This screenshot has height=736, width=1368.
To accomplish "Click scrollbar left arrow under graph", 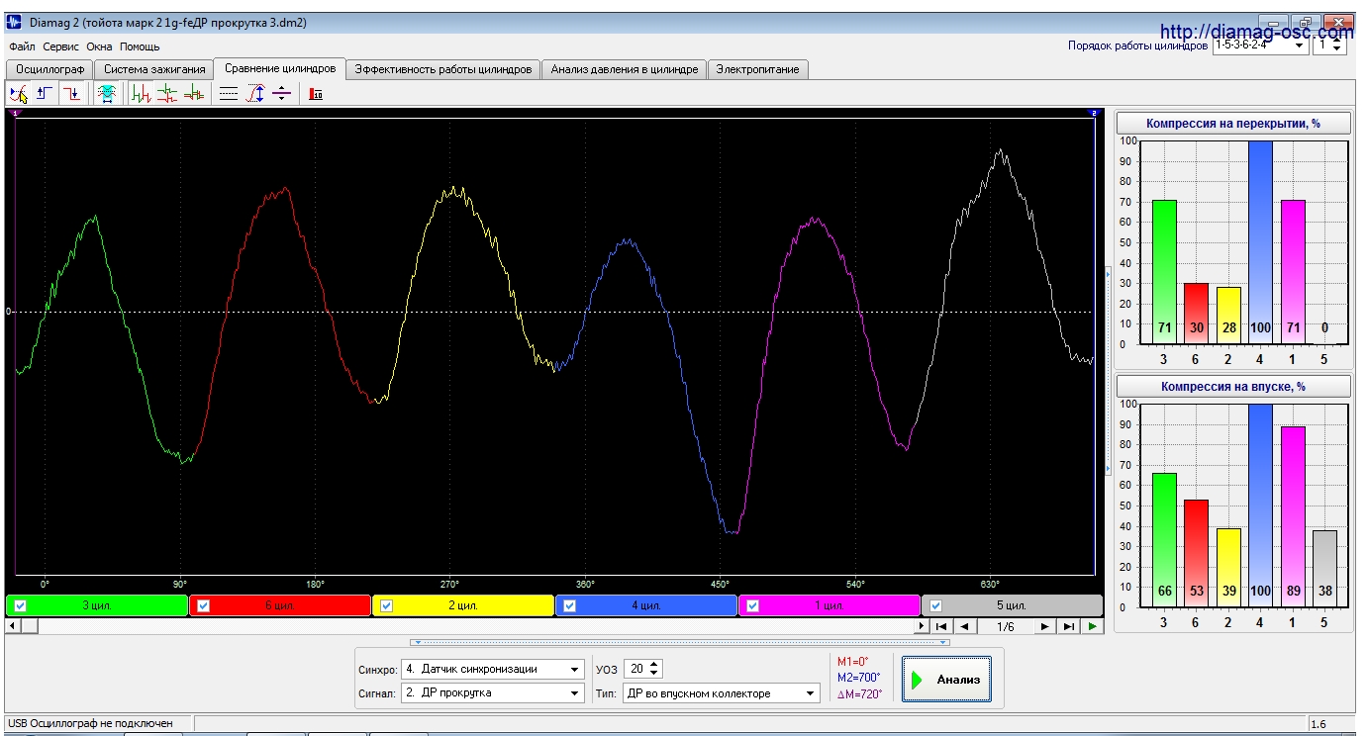I will 13,626.
